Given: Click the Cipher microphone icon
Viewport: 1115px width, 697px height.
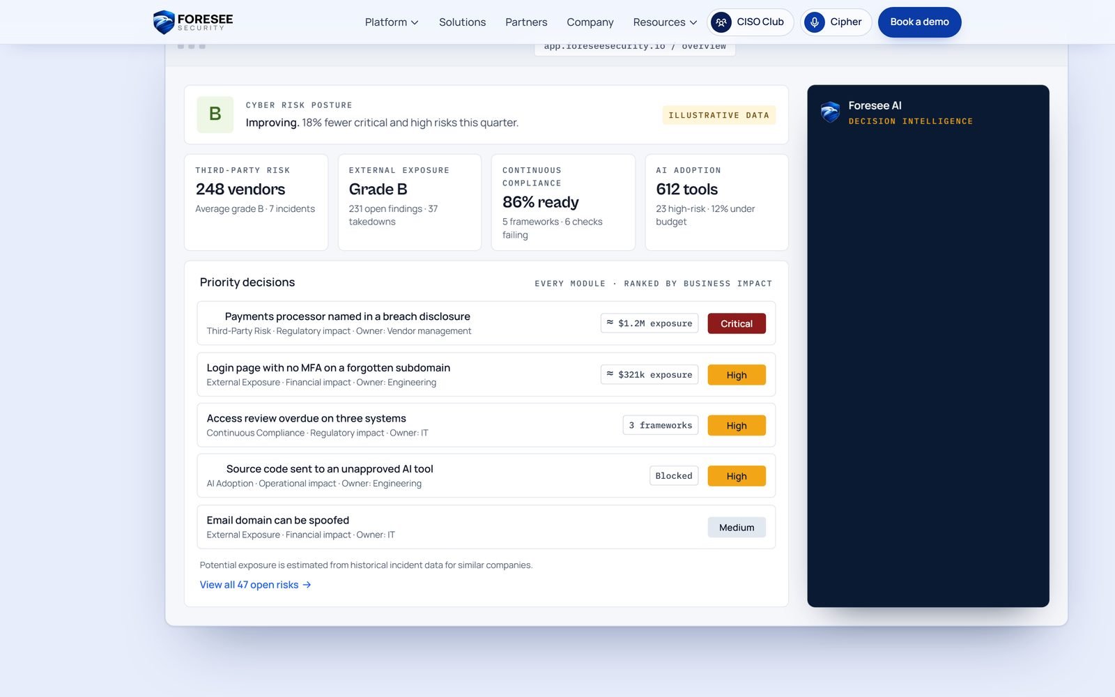Looking at the screenshot, I should coord(814,22).
